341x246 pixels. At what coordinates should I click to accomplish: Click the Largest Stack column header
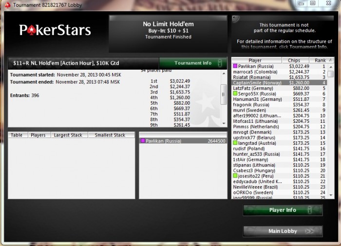pos(69,135)
